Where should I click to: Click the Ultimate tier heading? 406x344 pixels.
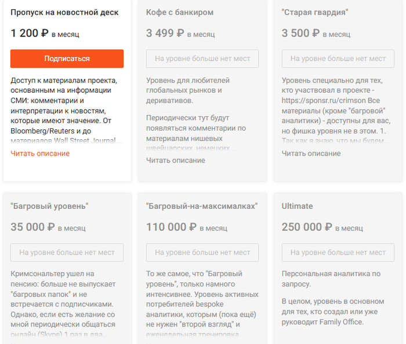297,206
